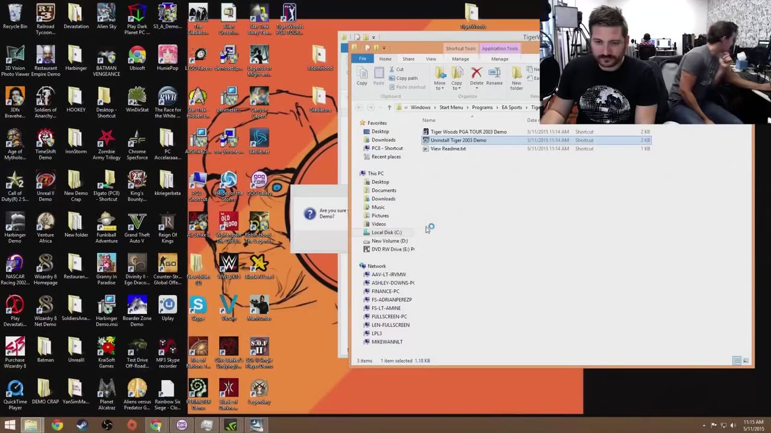Image resolution: width=771 pixels, height=433 pixels.
Task: Open Videos under This PC
Action: click(x=378, y=224)
